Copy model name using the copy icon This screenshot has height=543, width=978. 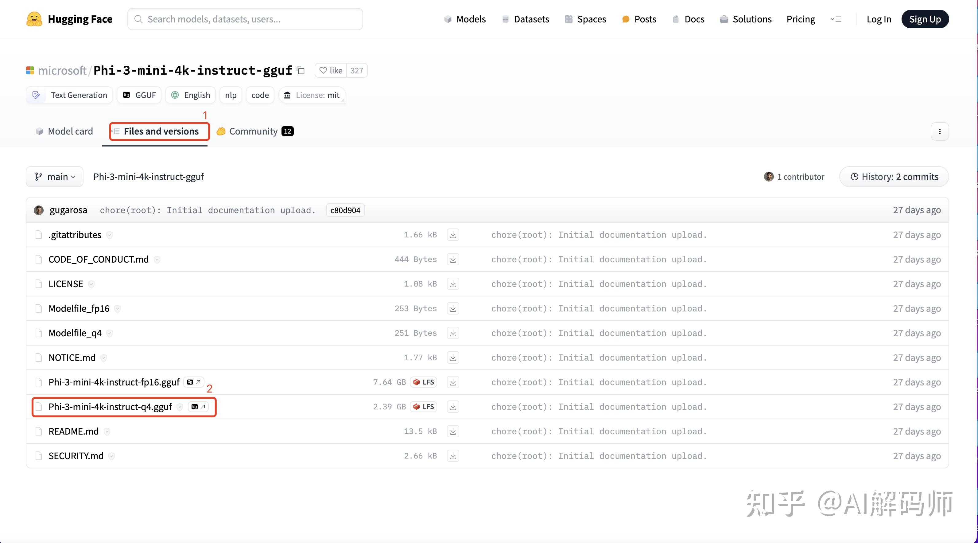[x=301, y=70]
